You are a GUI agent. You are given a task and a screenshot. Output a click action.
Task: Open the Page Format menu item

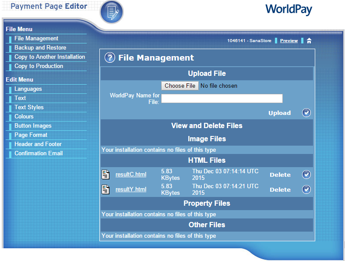click(x=31, y=135)
